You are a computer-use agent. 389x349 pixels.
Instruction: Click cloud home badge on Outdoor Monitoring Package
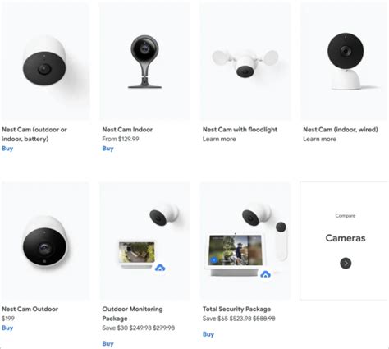pos(160,268)
